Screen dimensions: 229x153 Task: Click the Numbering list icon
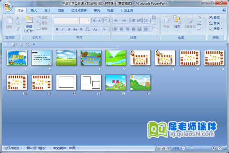(125, 21)
